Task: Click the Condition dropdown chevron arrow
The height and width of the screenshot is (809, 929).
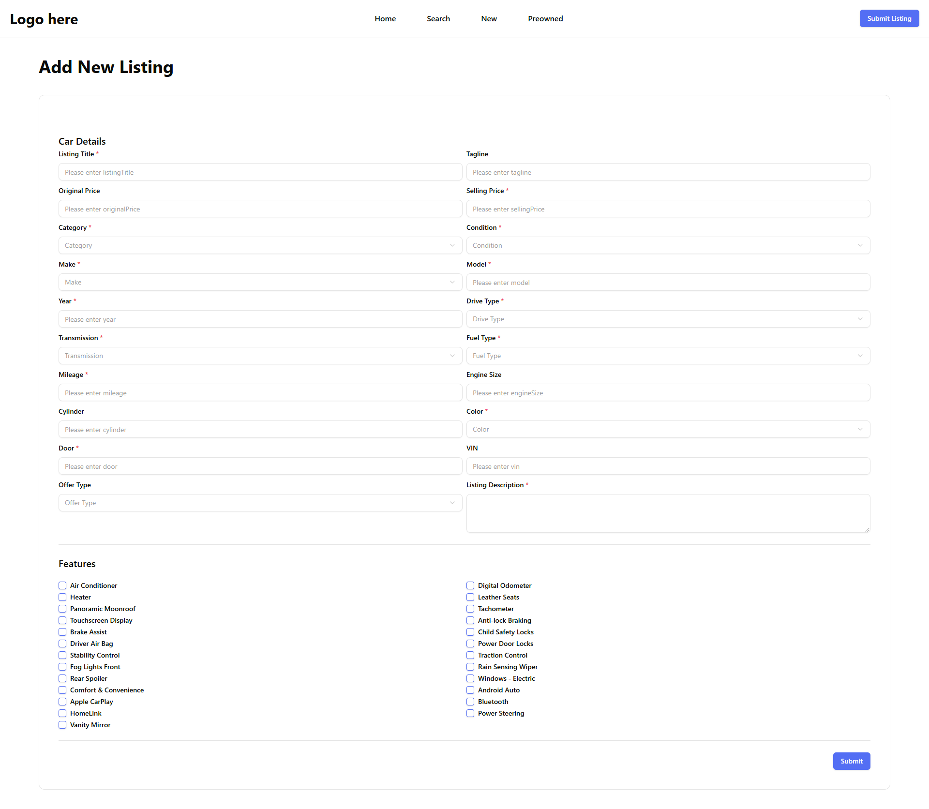Action: coord(860,245)
